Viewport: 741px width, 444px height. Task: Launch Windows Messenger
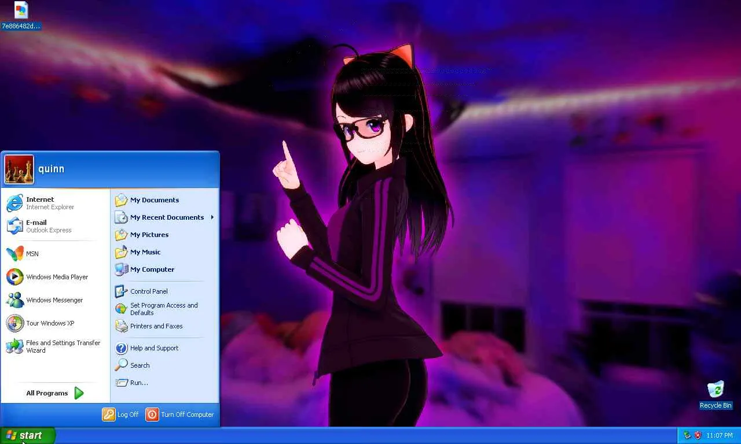pyautogui.click(x=55, y=300)
